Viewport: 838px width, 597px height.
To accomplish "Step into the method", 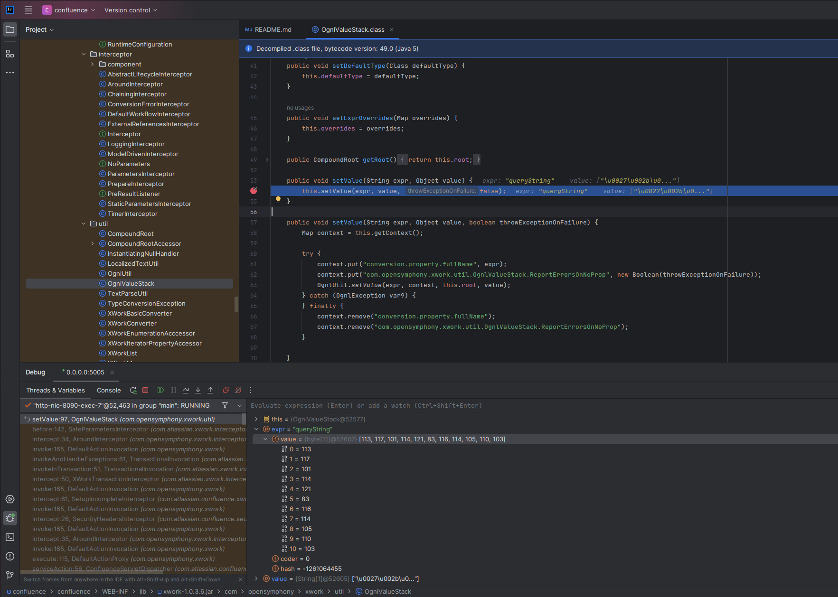I will pyautogui.click(x=198, y=390).
